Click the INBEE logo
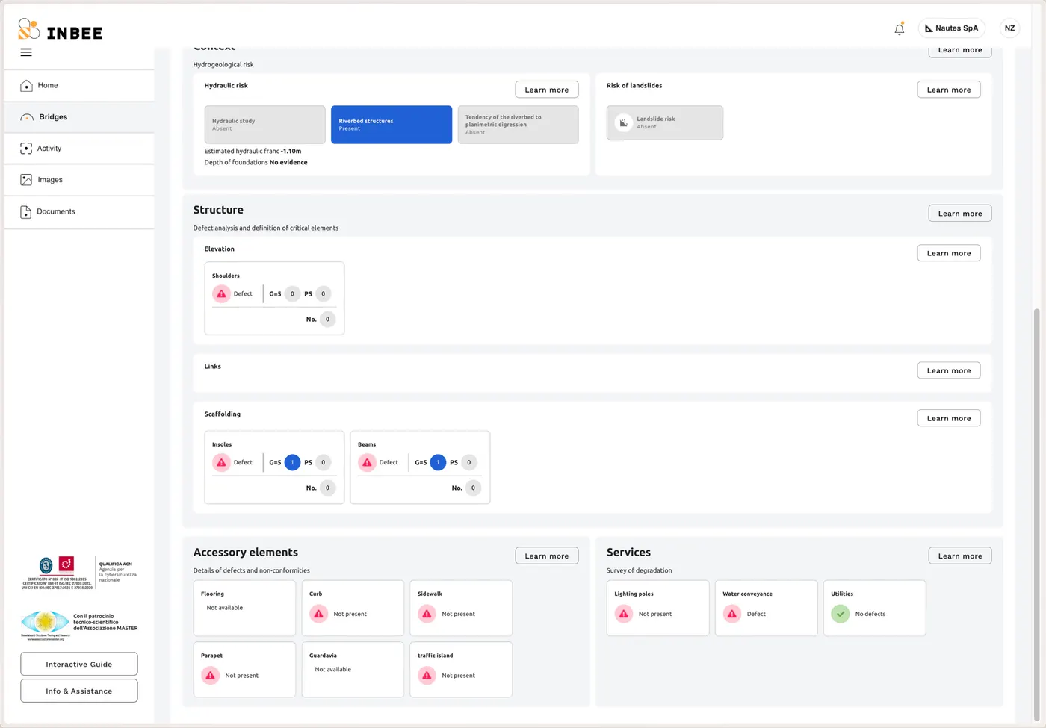The width and height of the screenshot is (1046, 728). 61,29
